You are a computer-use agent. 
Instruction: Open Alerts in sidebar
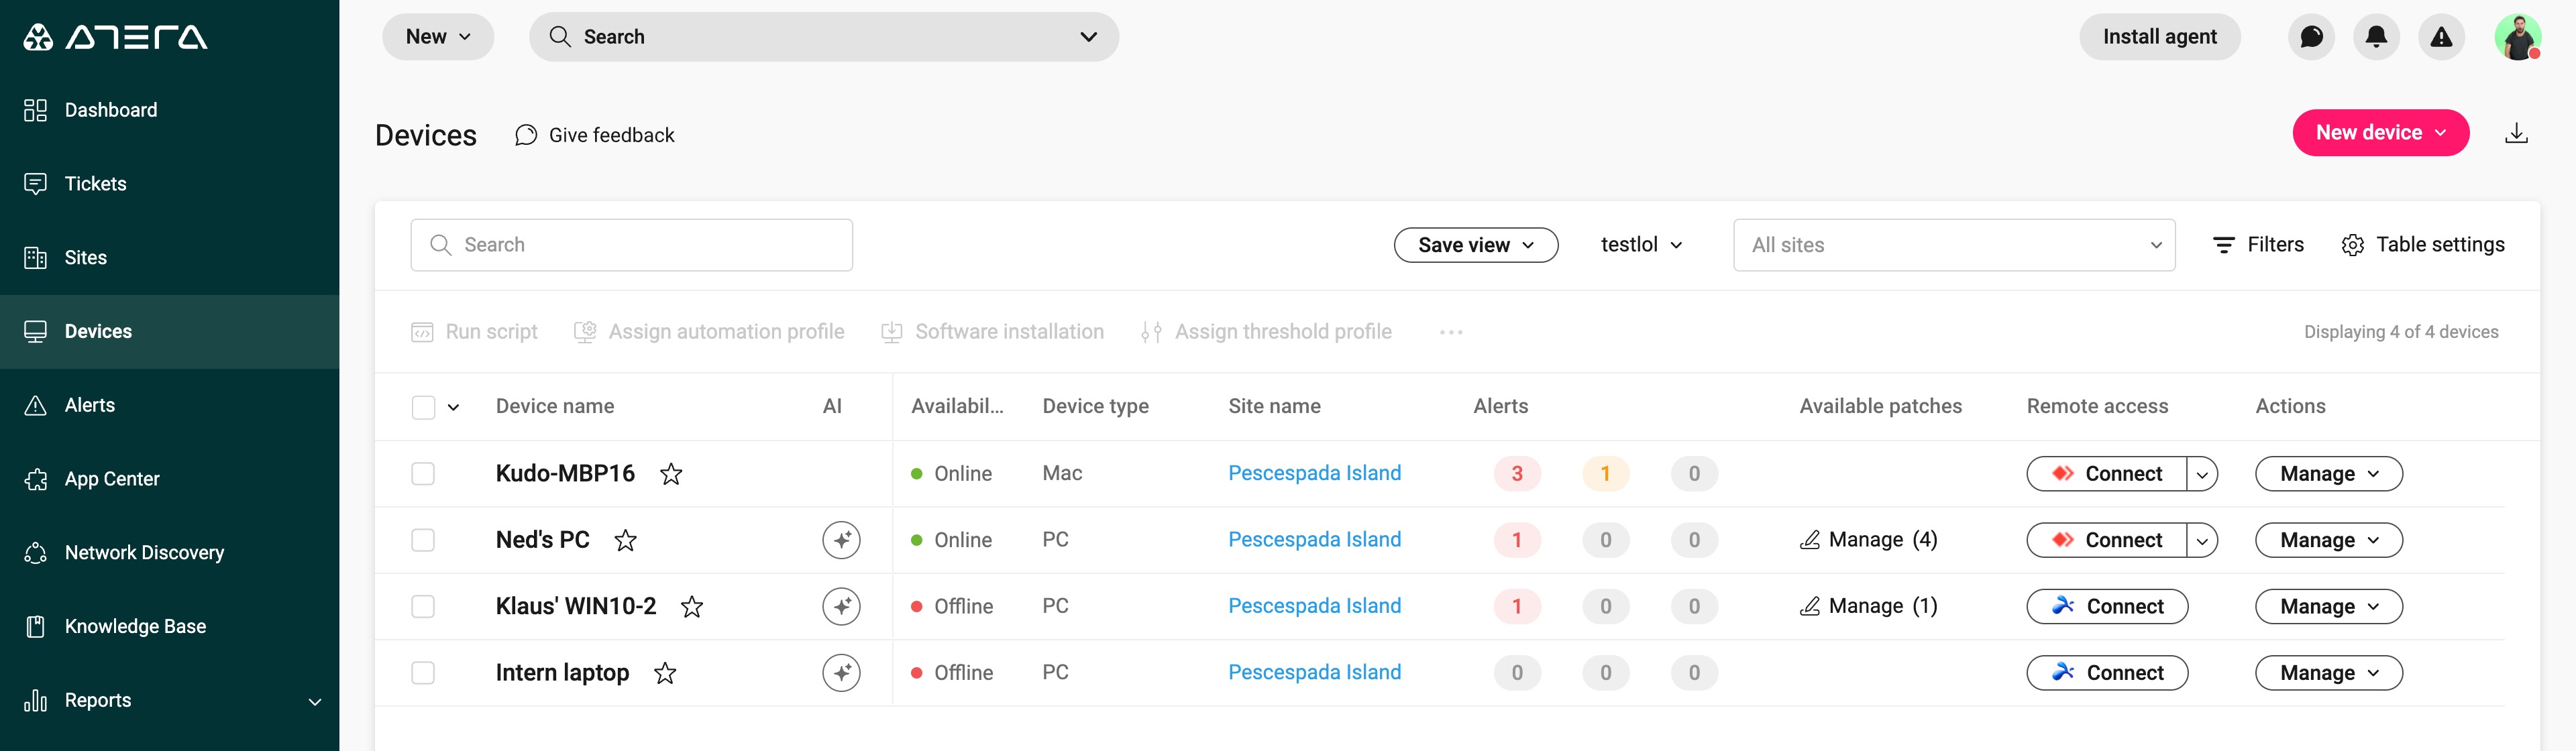tap(169, 405)
